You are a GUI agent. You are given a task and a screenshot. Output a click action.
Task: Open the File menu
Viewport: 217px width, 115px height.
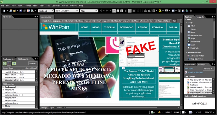click(x=3, y=6)
